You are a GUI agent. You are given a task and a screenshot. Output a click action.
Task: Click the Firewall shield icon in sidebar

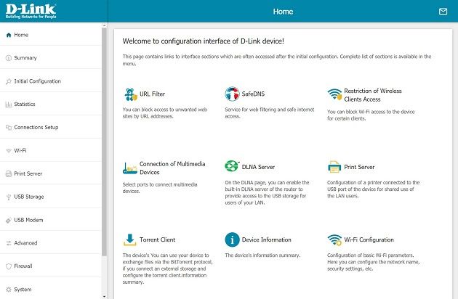tap(9, 266)
